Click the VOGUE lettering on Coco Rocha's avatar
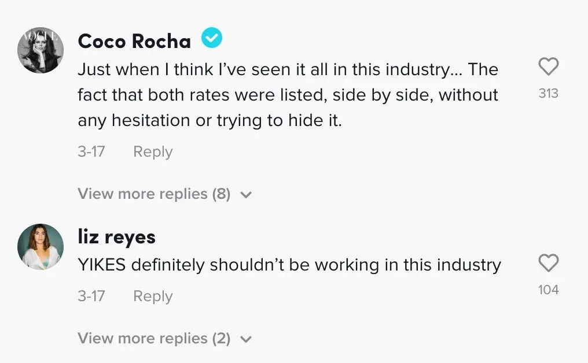 [x=39, y=37]
